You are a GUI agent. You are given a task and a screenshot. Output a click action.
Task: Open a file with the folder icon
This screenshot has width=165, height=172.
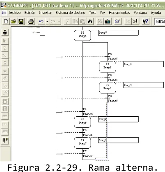14,21
